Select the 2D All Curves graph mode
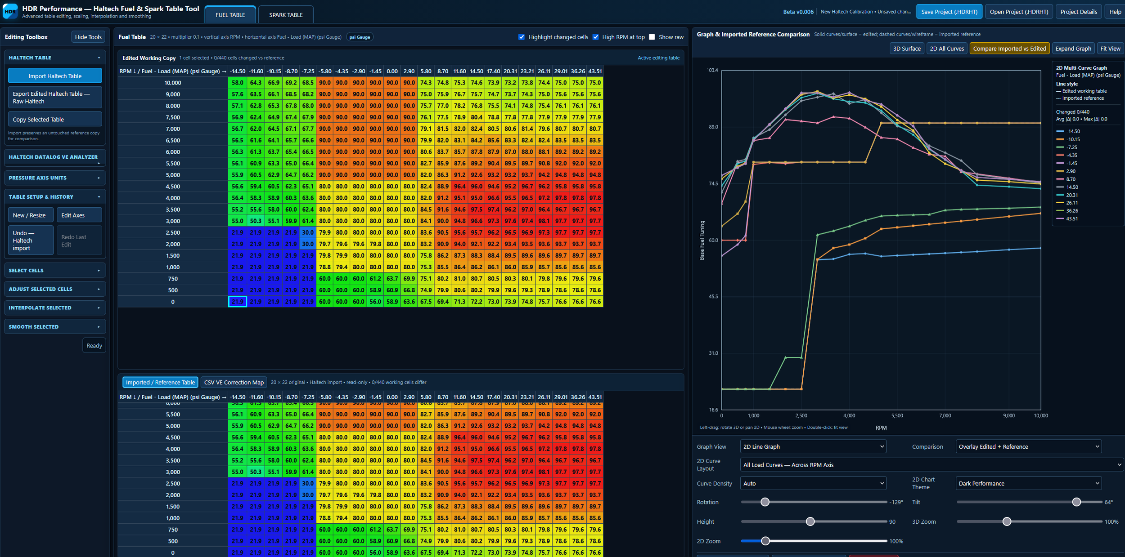 click(947, 49)
